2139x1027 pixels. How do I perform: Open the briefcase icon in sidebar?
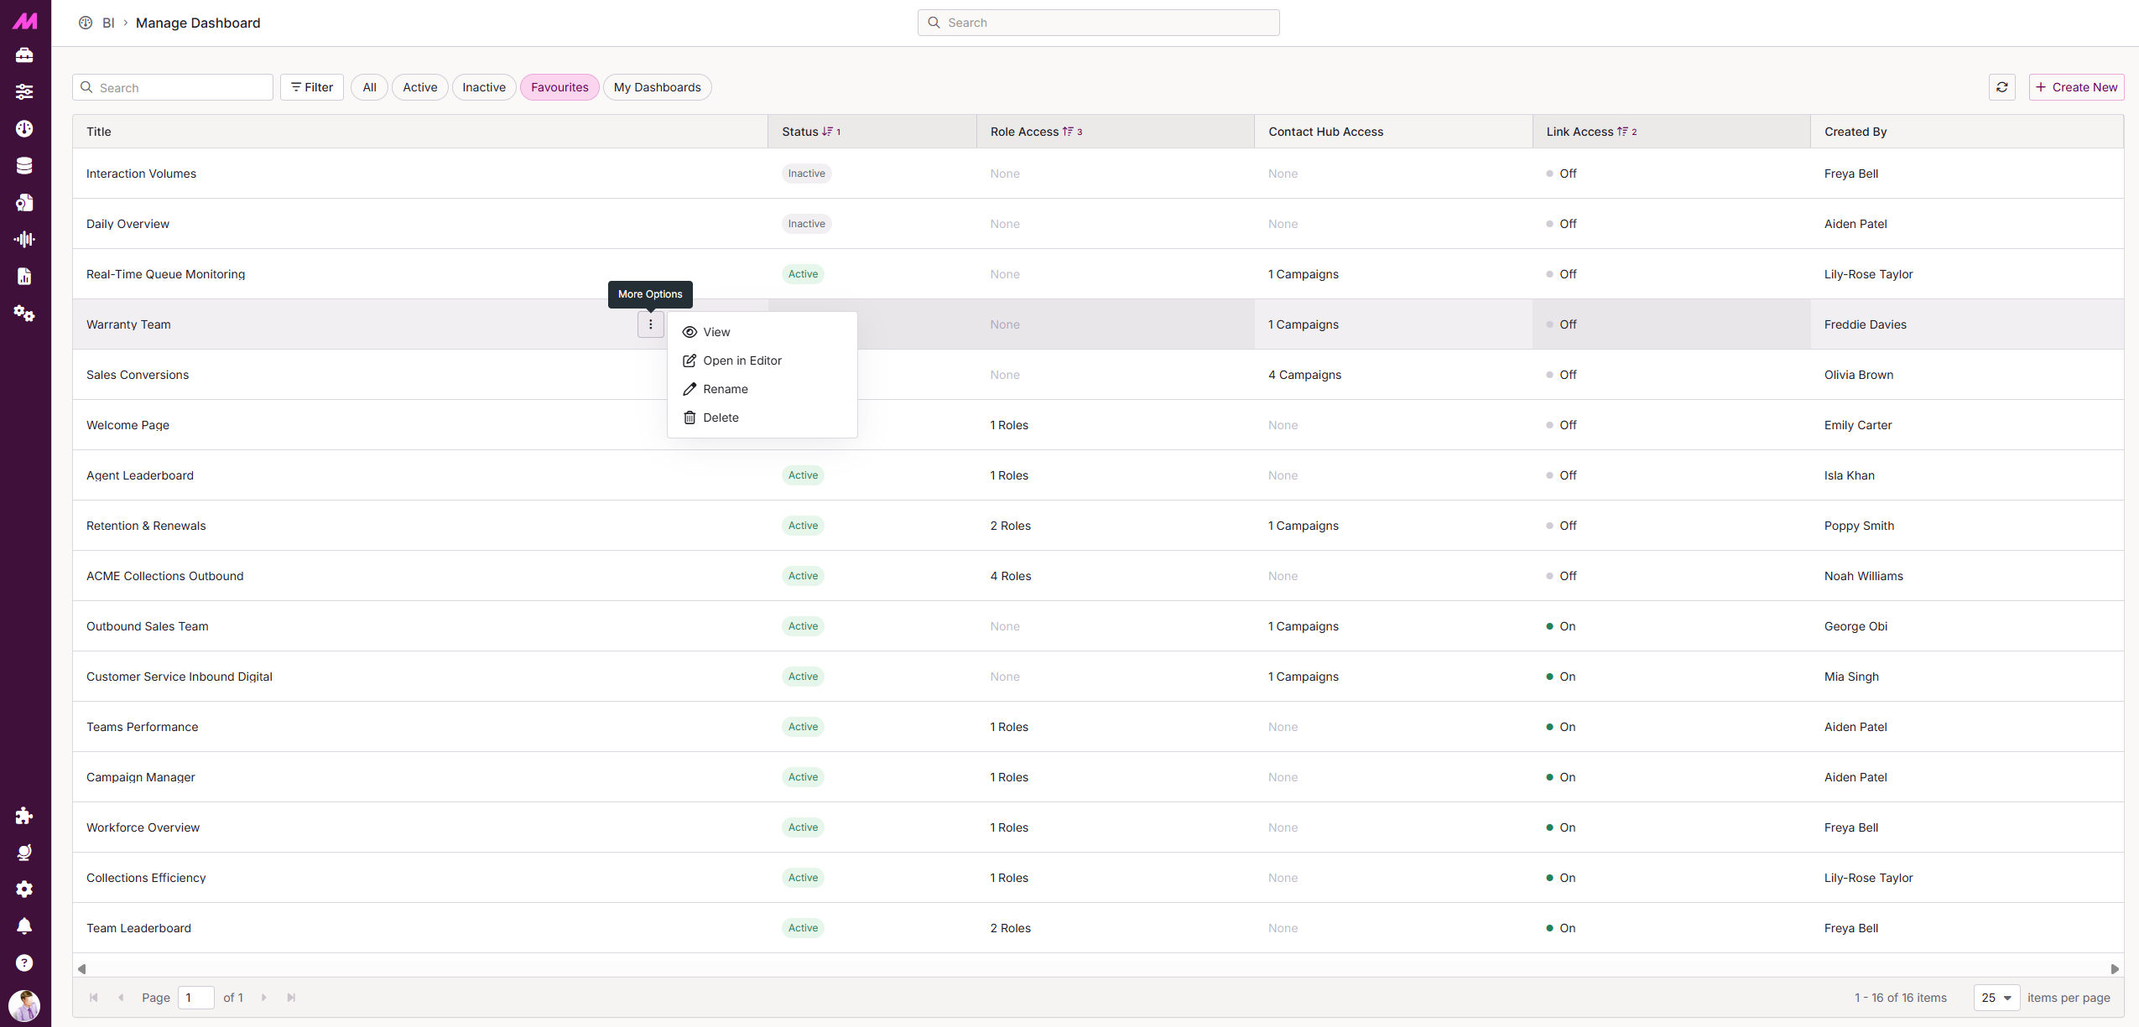(x=24, y=55)
